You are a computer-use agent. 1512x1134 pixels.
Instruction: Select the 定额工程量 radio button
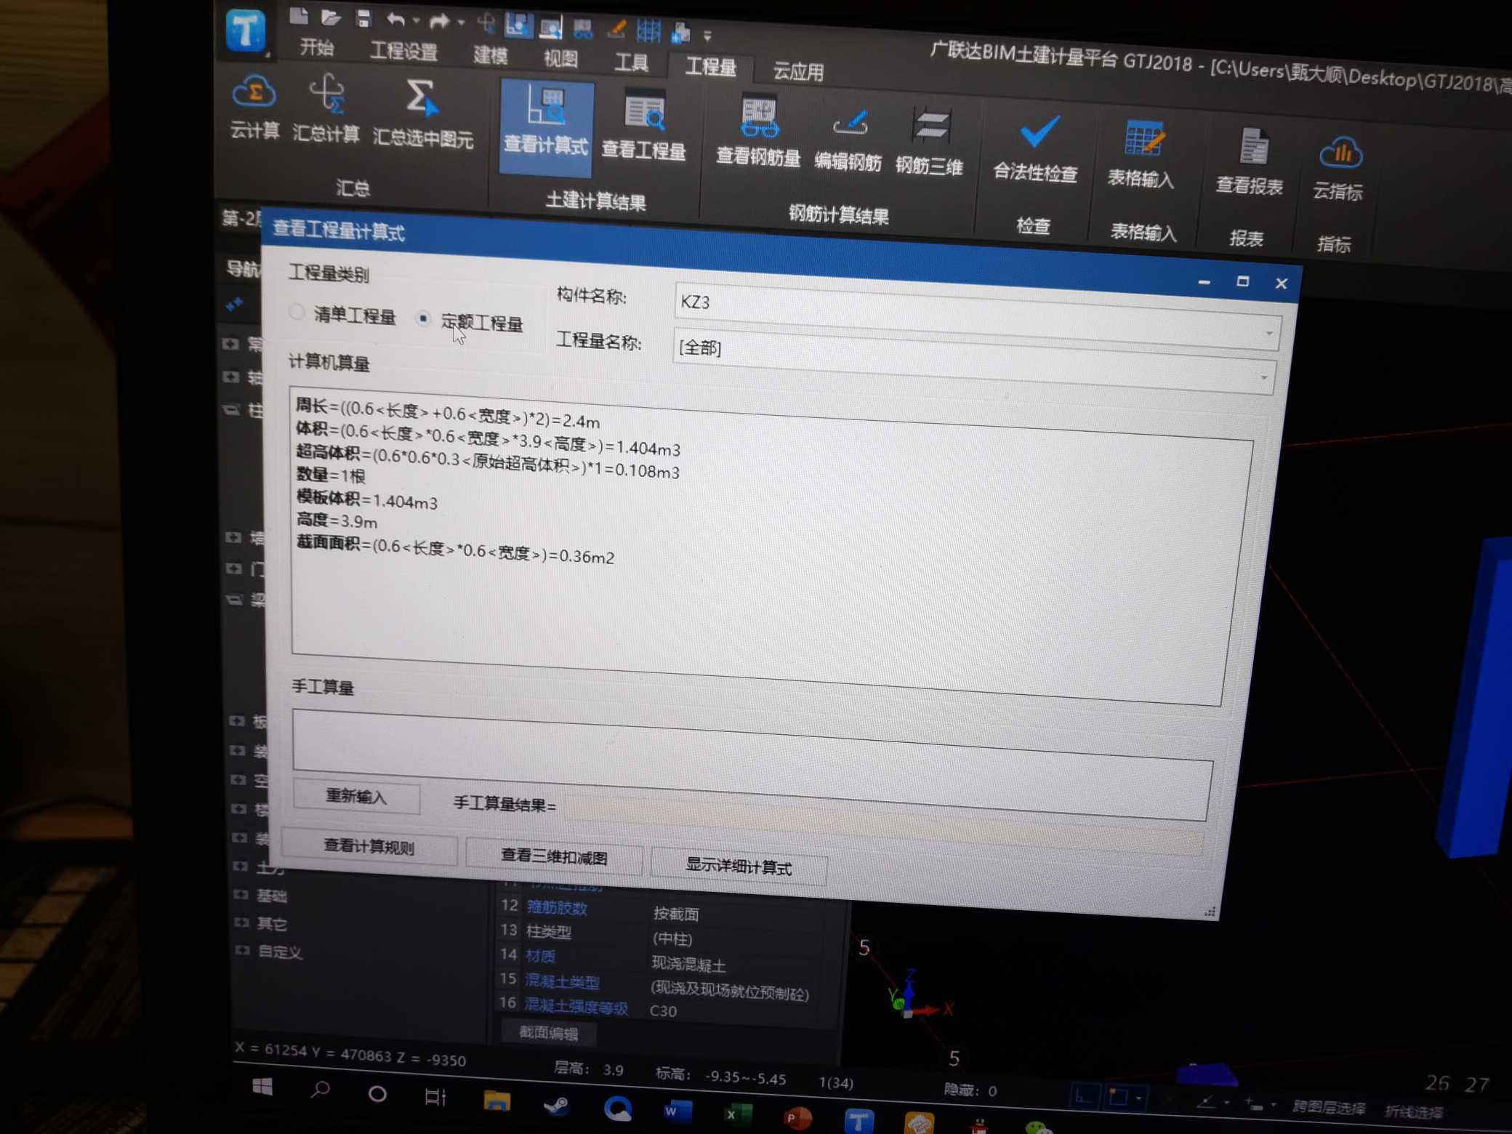pos(422,318)
